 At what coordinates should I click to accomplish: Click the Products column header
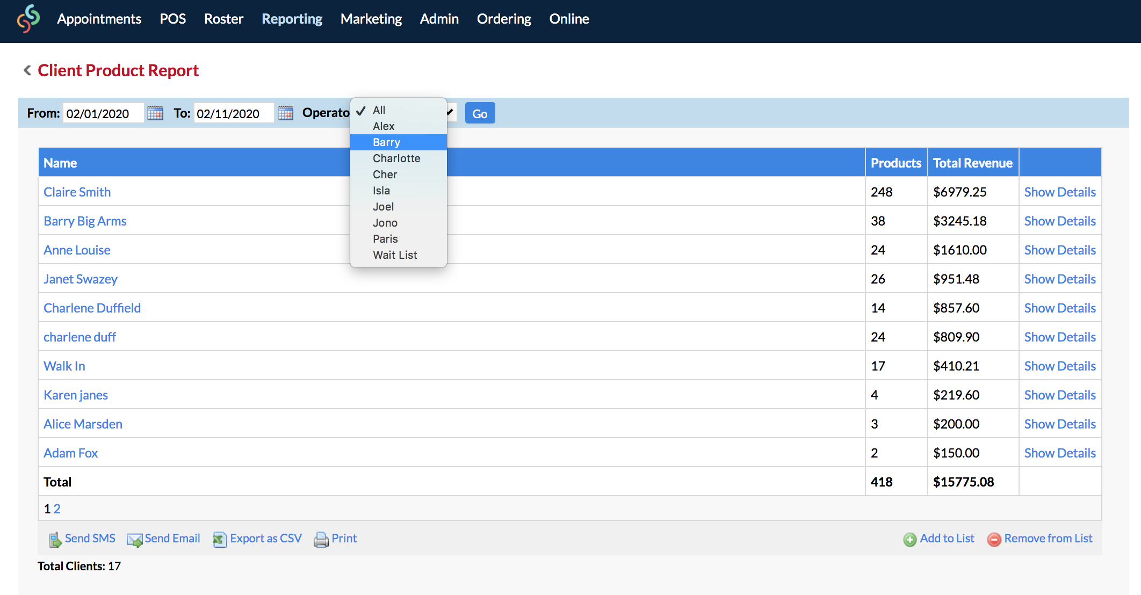tap(896, 163)
